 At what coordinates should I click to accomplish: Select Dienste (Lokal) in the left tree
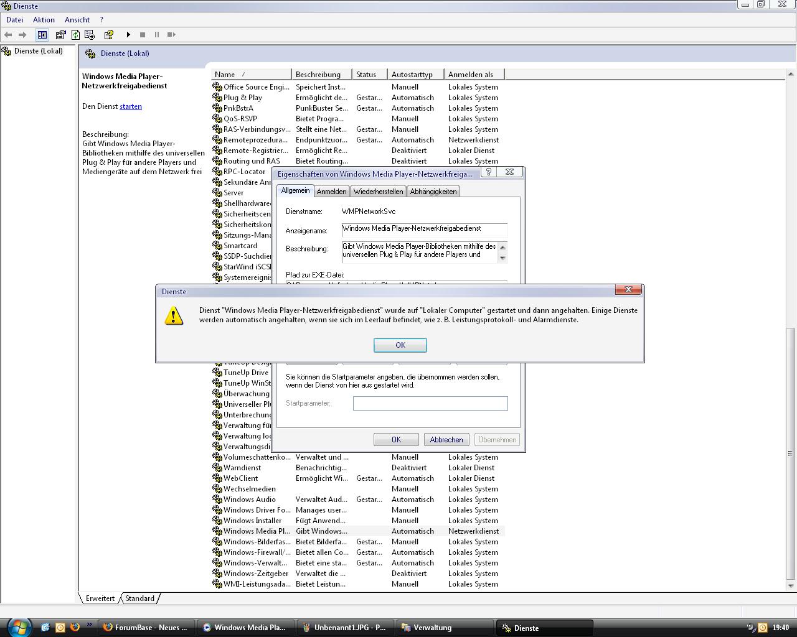coord(39,51)
